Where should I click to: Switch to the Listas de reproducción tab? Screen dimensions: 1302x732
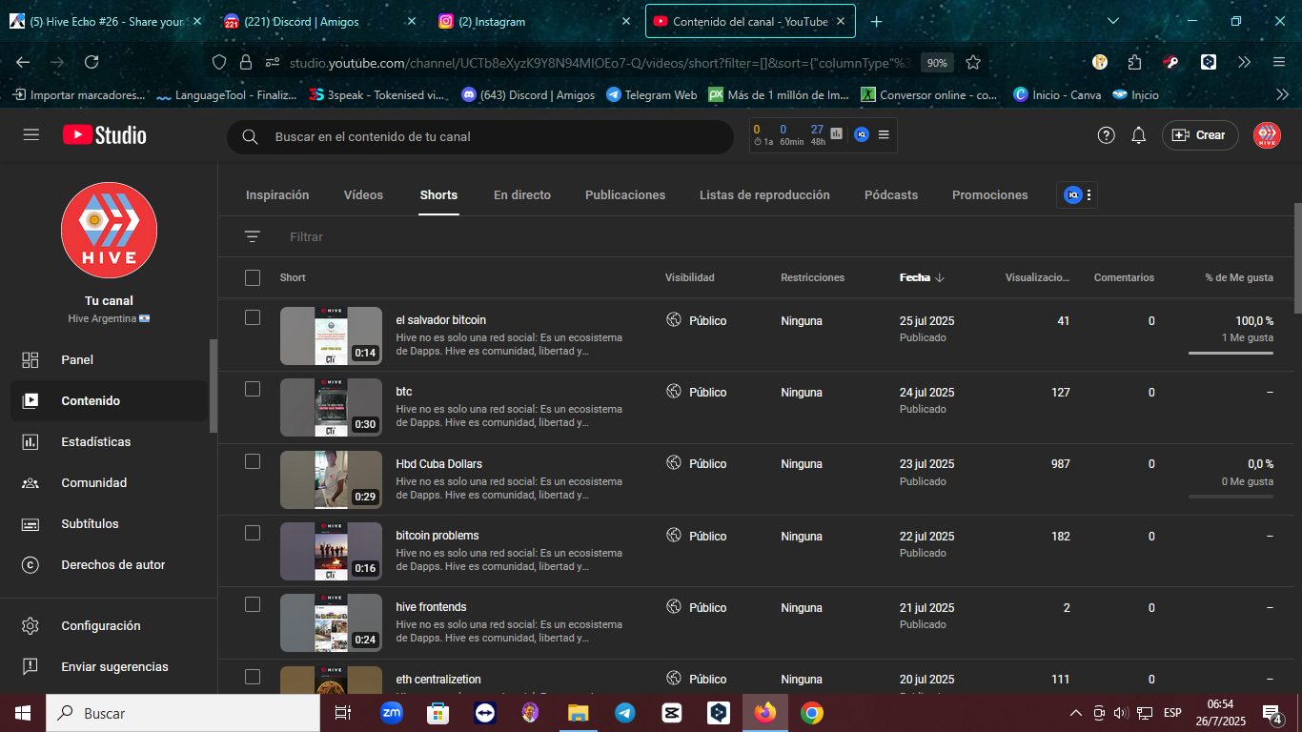[764, 194]
